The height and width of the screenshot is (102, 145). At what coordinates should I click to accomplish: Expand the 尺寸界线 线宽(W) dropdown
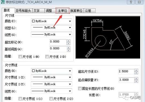[x=51, y=91]
